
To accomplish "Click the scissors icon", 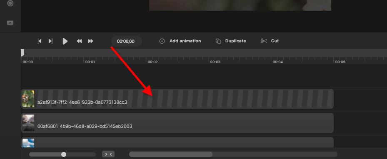I will click(264, 41).
